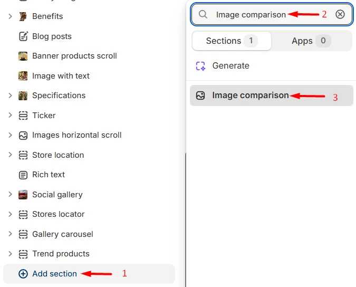Expand the Ticker section chevron
Image resolution: width=356 pixels, height=287 pixels.
(10, 116)
